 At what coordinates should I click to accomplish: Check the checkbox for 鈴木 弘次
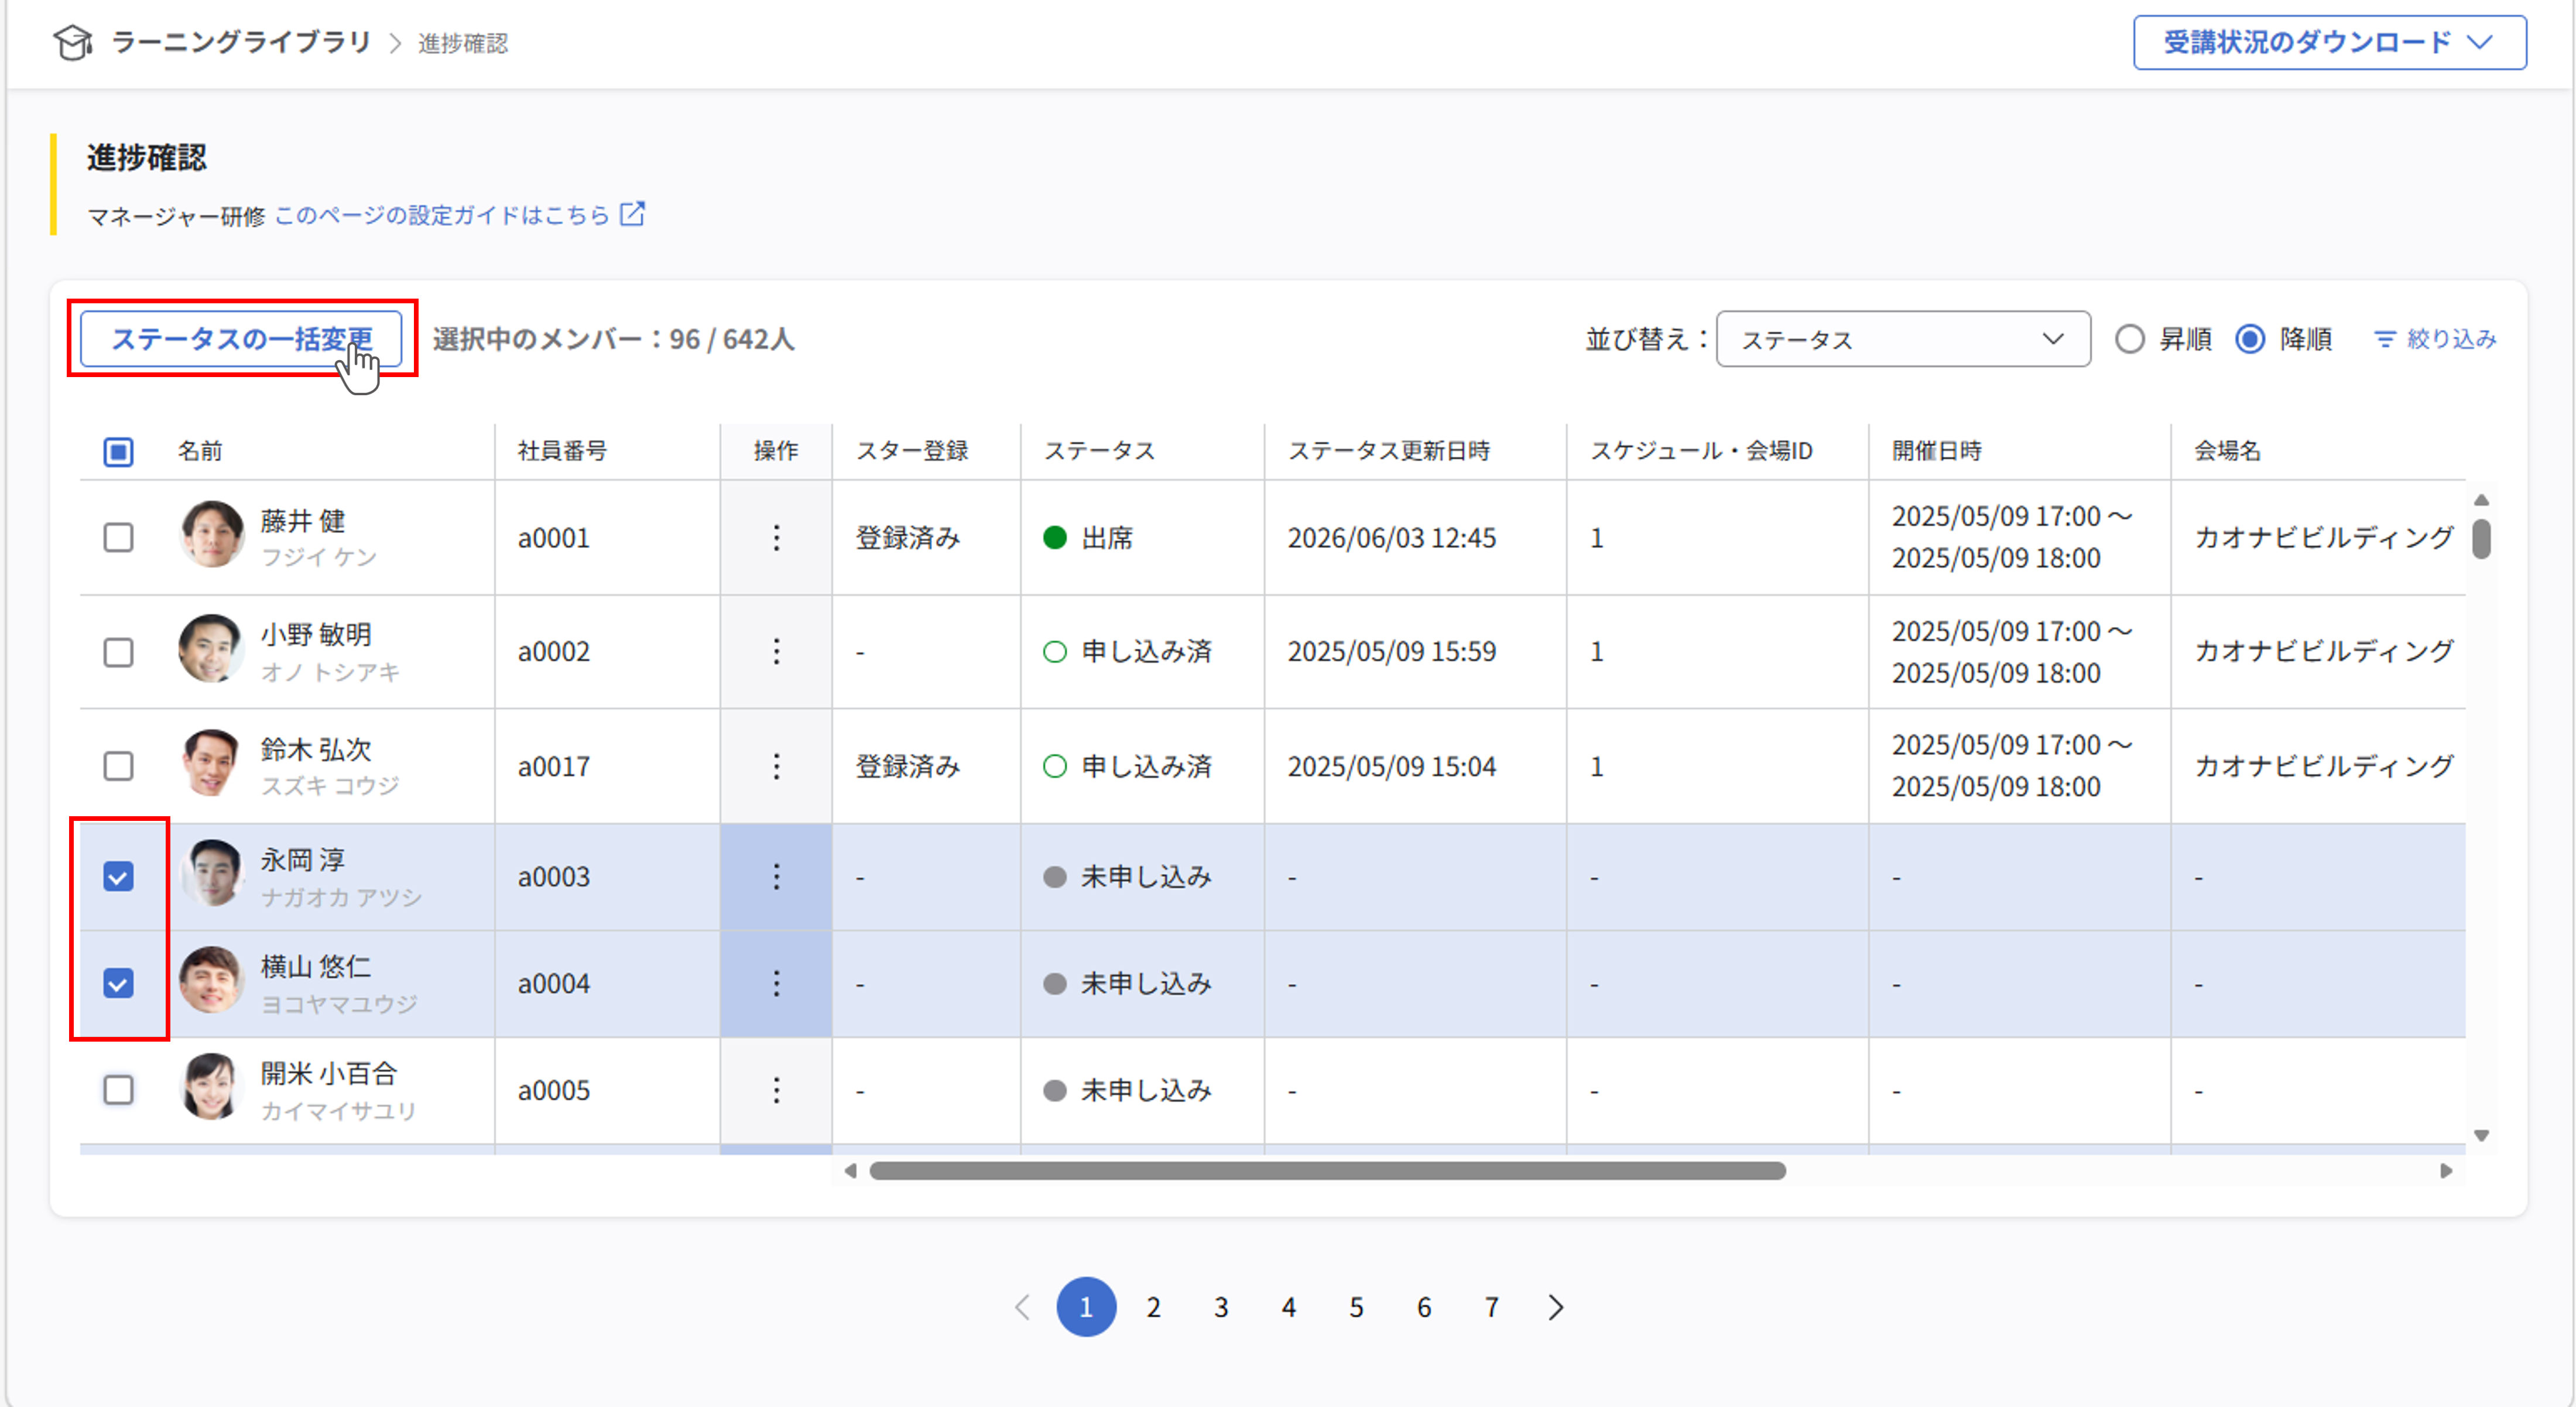pyautogui.click(x=118, y=767)
